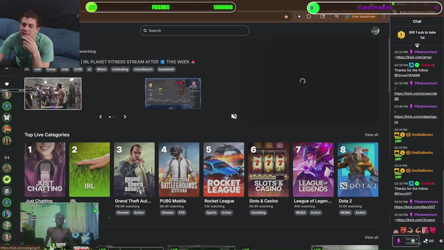
Task: Open kick.com/natashaa-xx link in chat
Action: [x=416, y=119]
